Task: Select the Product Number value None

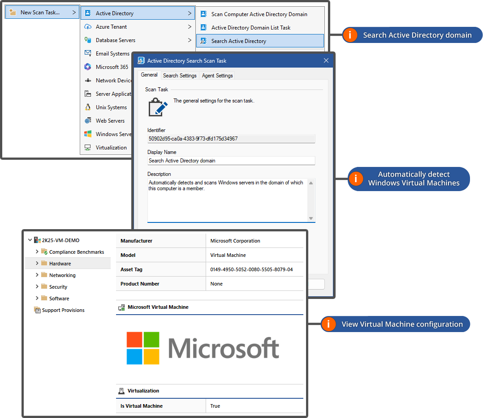Action: [216, 284]
